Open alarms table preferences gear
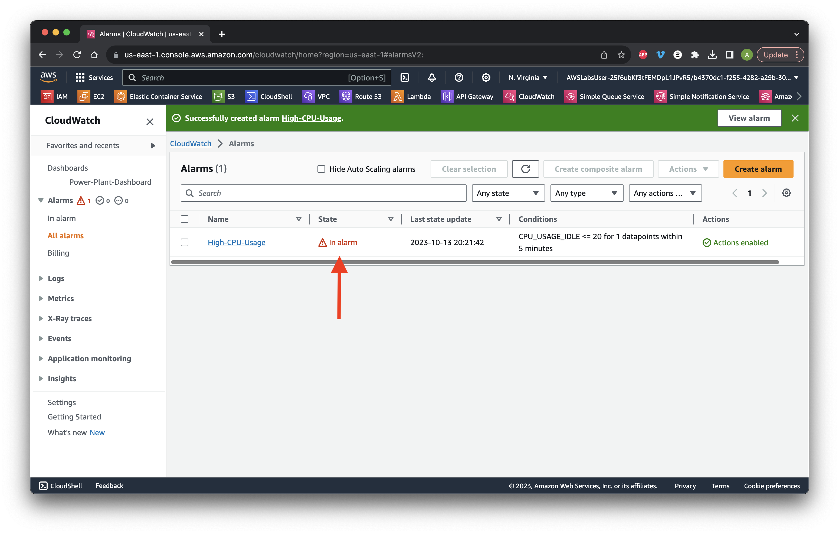 coord(786,193)
